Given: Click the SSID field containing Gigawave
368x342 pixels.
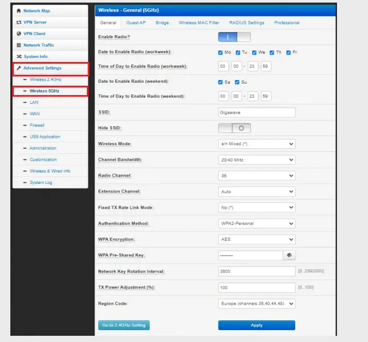Looking at the screenshot, I should pos(256,113).
